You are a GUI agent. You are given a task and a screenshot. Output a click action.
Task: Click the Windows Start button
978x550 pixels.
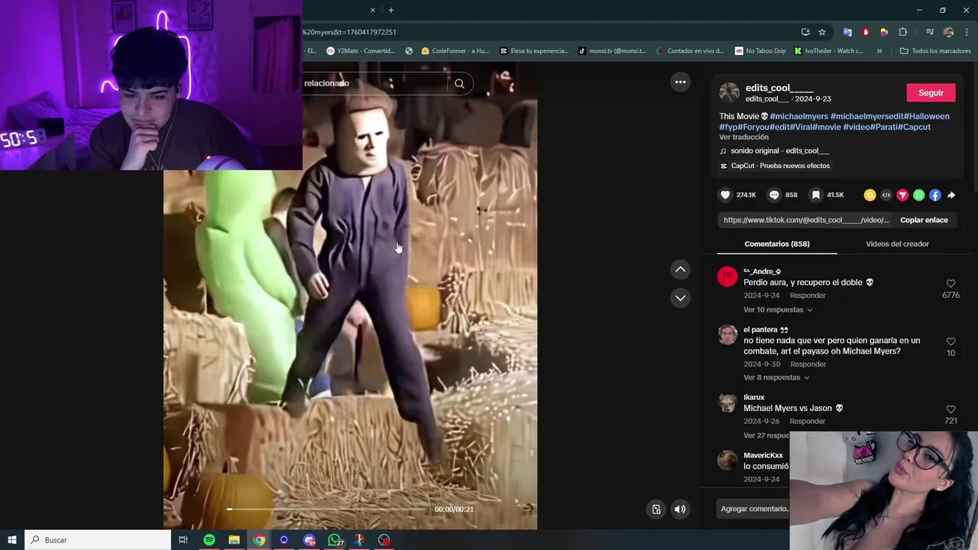[12, 540]
